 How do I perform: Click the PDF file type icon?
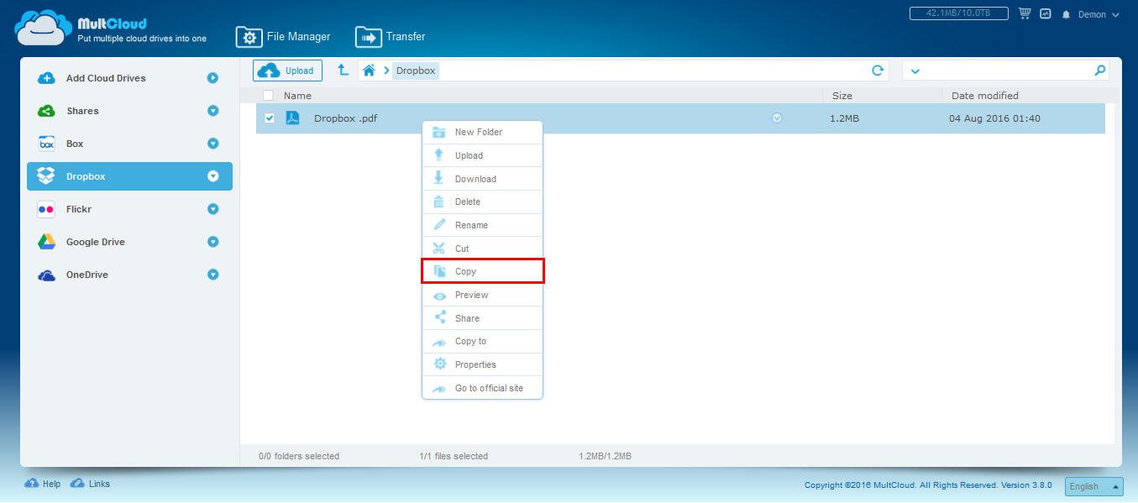tap(292, 118)
